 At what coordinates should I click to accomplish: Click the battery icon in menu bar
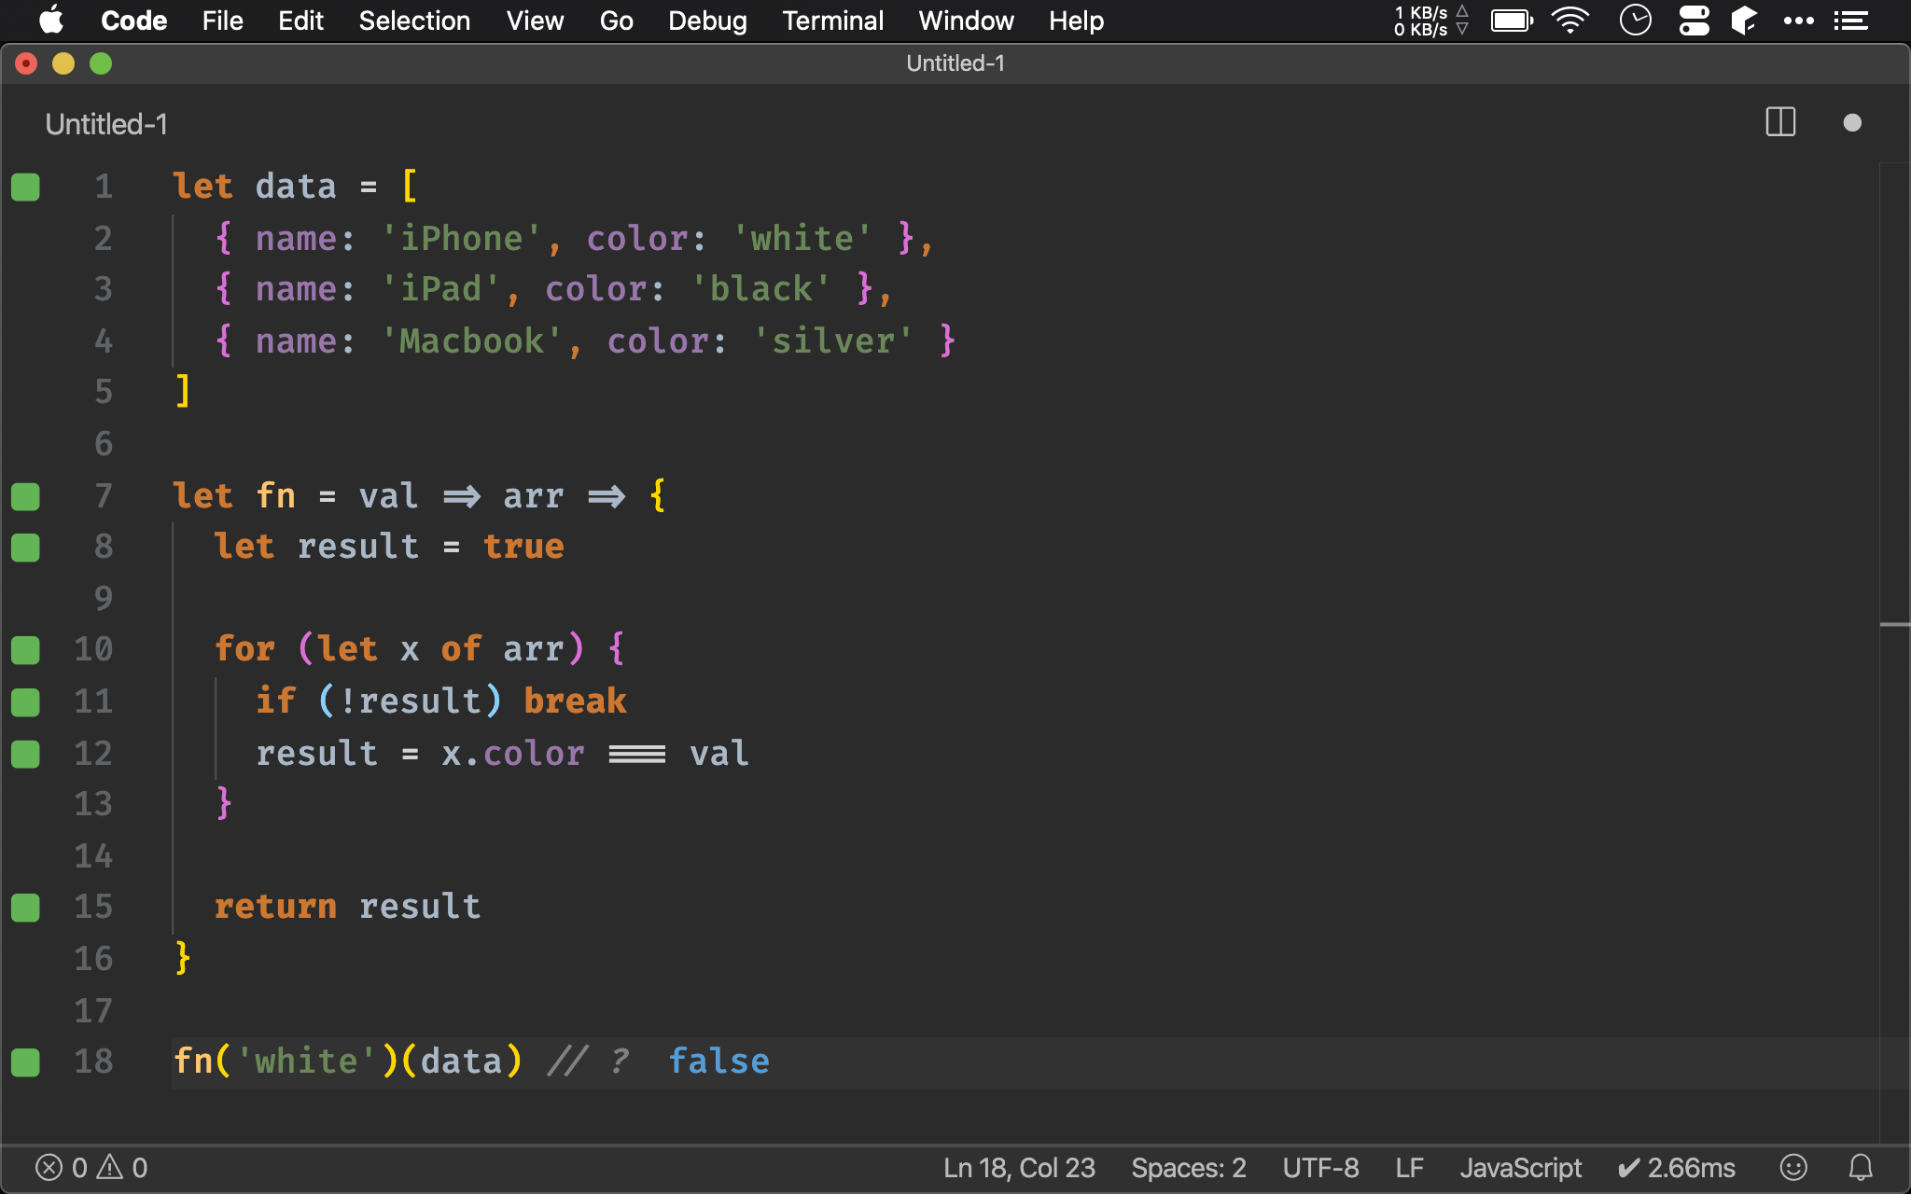(x=1511, y=21)
